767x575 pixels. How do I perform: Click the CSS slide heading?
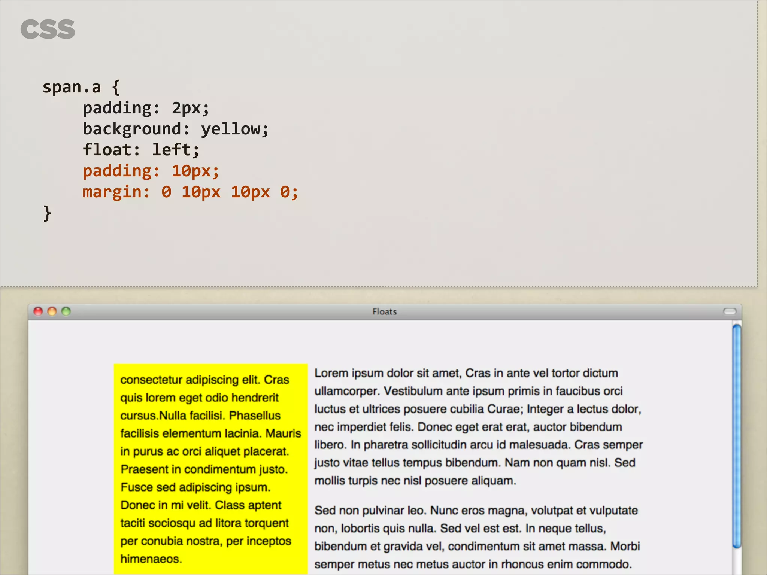click(48, 29)
